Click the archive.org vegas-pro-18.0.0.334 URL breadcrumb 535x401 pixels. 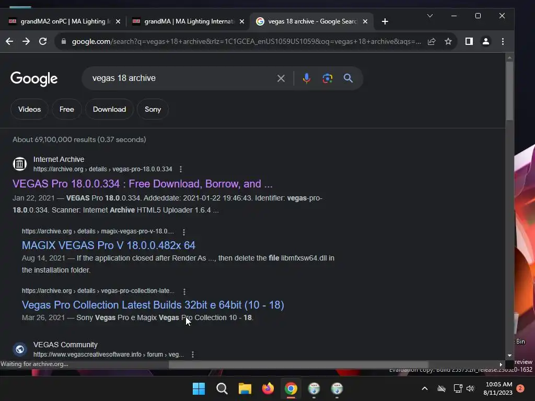click(103, 169)
